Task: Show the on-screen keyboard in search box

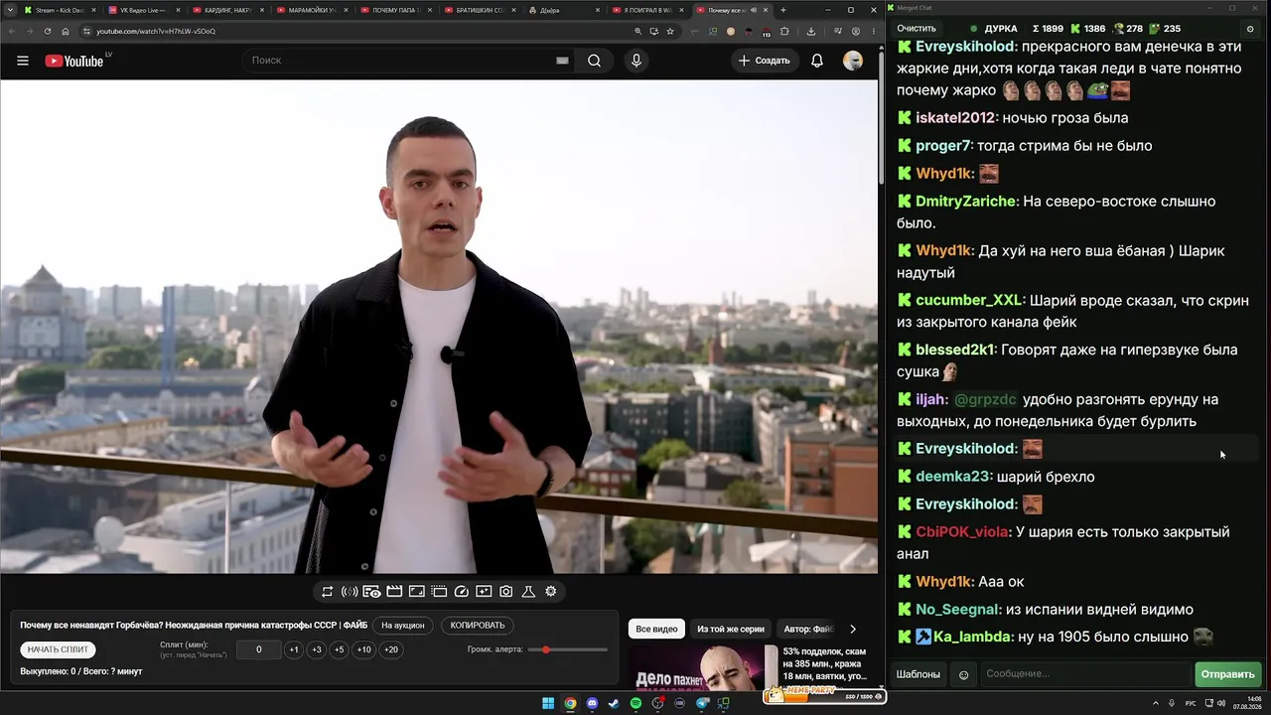Action: [x=562, y=61]
